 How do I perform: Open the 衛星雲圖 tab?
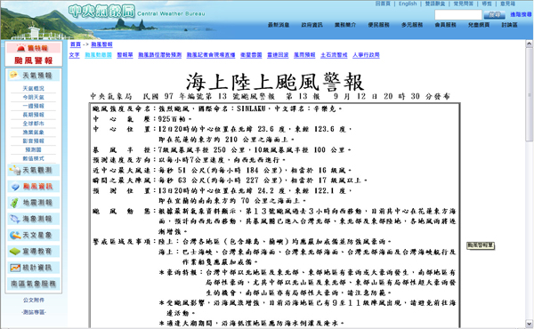tap(251, 55)
